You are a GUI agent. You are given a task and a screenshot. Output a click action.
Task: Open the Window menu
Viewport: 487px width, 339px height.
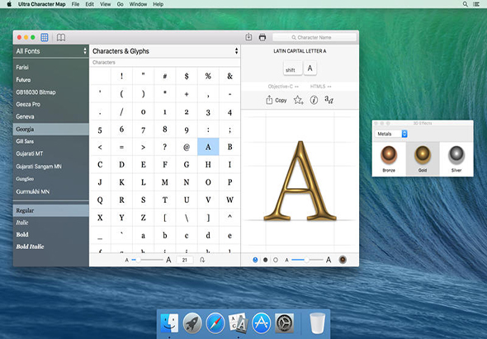click(138, 4)
